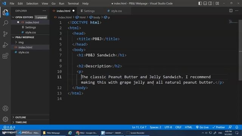Viewport: 242px width, 136px height.
Task: Open the Run and Debug view
Action: (5, 45)
